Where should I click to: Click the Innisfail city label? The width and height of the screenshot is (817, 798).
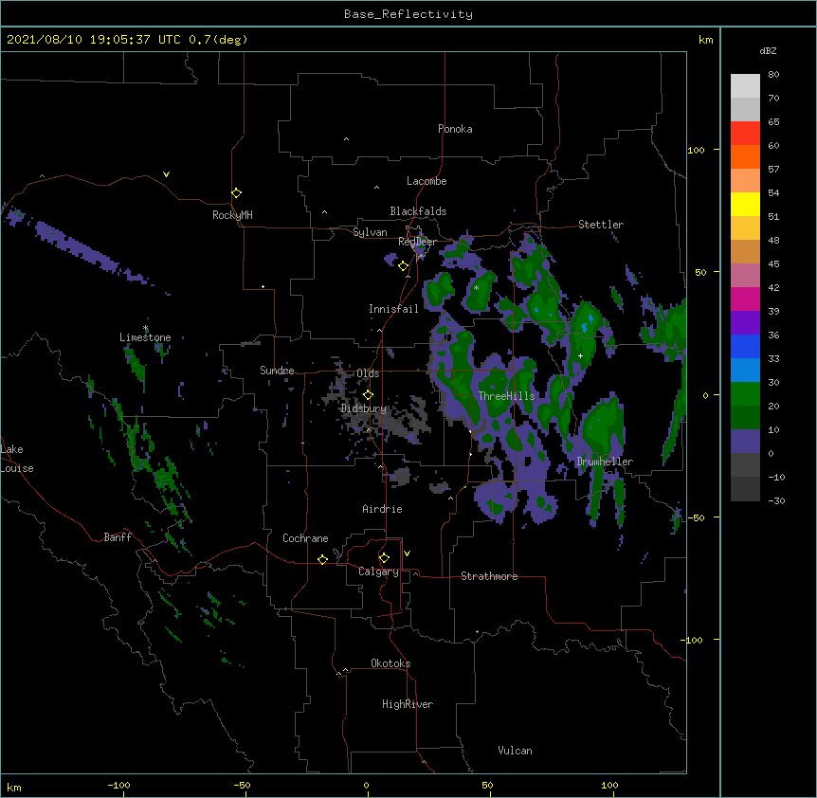[393, 309]
